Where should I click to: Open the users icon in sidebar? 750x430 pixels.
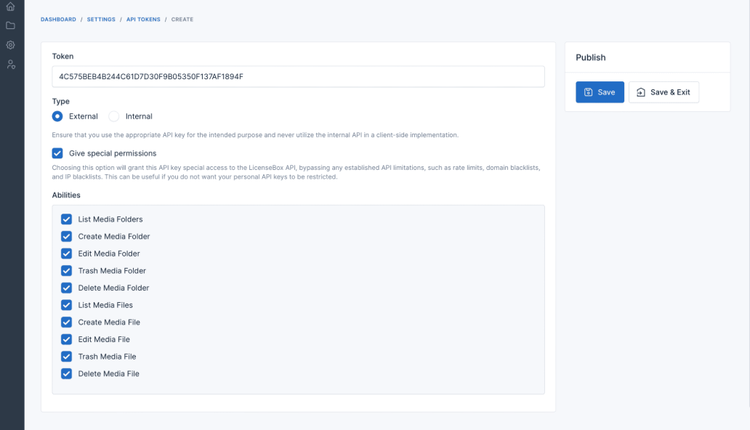pyautogui.click(x=10, y=64)
